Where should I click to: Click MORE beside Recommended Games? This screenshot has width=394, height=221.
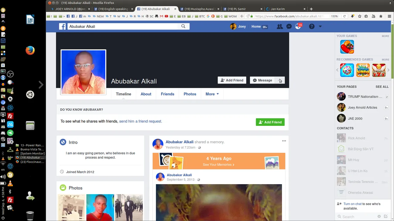point(385,60)
